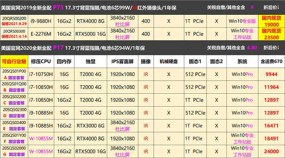Click the yellow price cell 19000

coord(271,21)
